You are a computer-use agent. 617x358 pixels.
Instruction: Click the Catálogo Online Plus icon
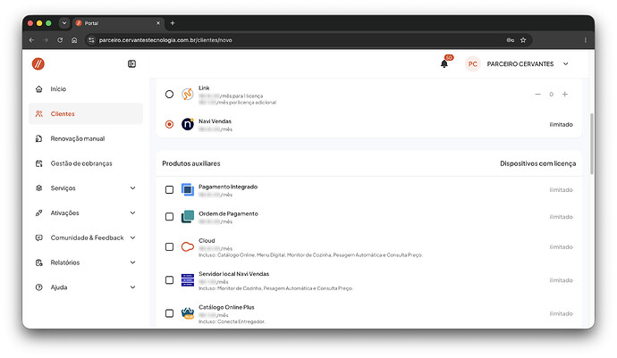click(187, 313)
